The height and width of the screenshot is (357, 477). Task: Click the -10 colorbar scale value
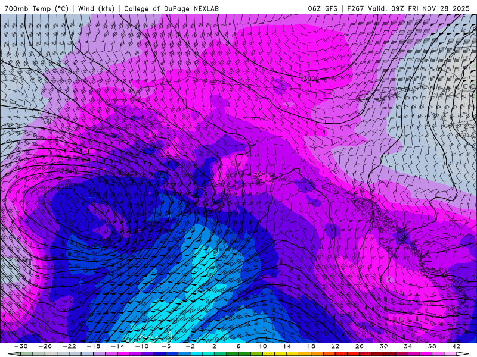click(x=142, y=346)
